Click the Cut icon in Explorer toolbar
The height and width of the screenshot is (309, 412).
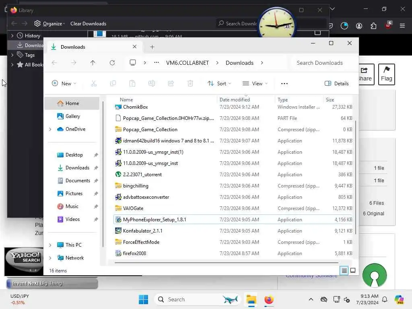coord(94,84)
